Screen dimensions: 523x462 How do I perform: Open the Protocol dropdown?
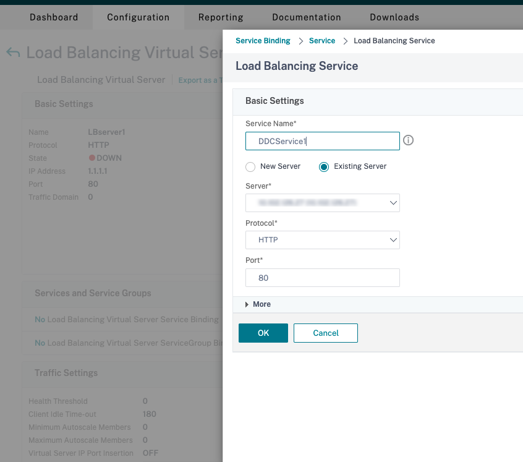(x=322, y=240)
